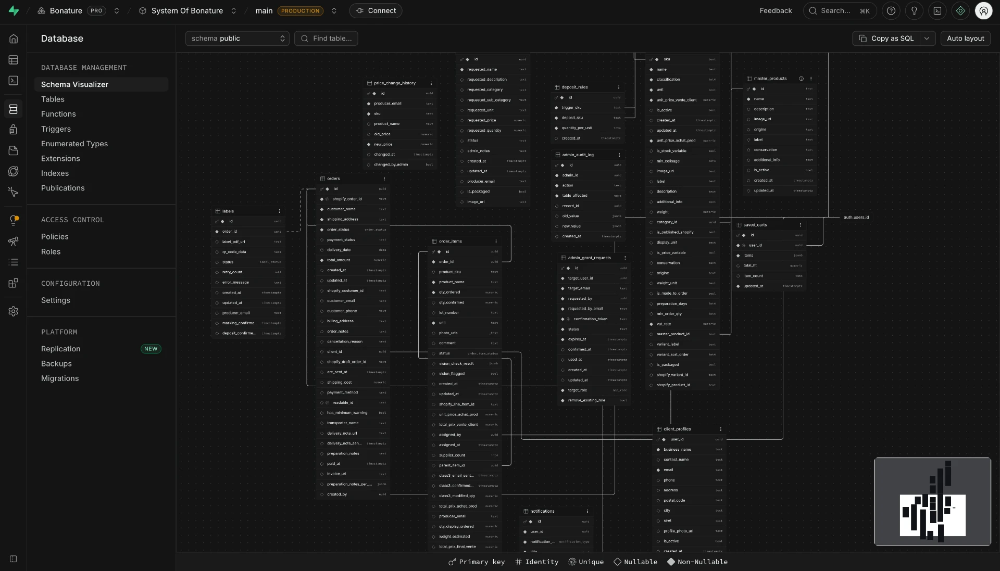
Task: Collapse the sidebar with bottom-left panel icon
Action: click(14, 559)
